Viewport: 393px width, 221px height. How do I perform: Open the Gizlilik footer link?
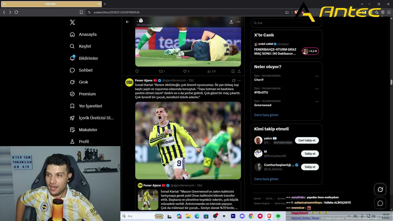point(269,199)
